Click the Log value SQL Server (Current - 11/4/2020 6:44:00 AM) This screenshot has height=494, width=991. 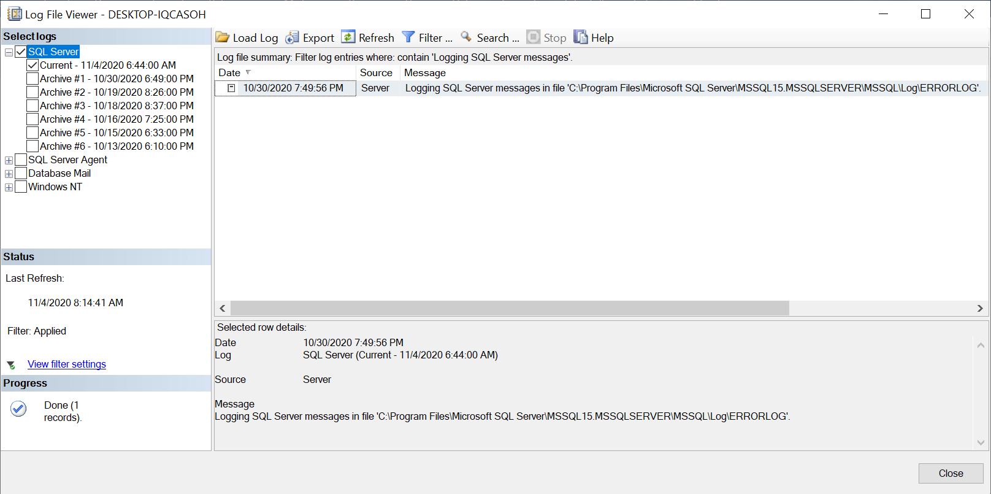coord(400,355)
